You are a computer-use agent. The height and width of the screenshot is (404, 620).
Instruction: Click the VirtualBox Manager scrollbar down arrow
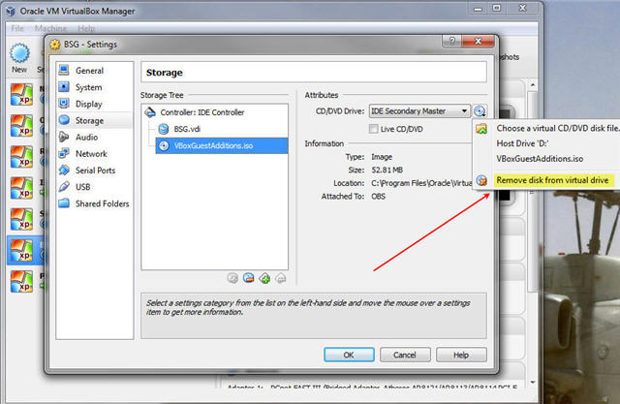533,382
